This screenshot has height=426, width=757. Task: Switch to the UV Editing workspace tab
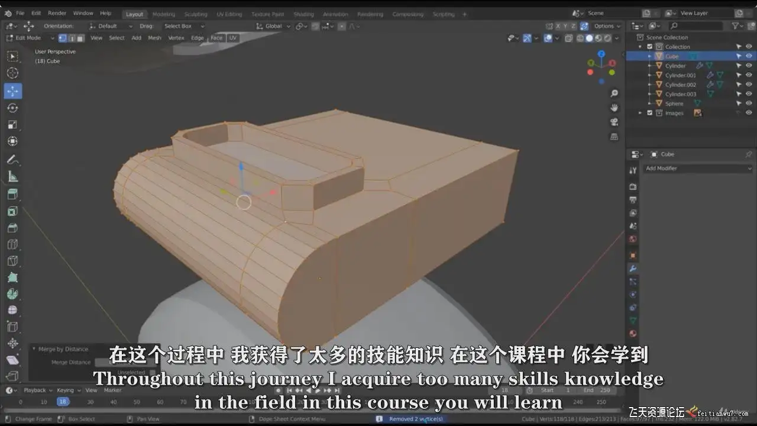pos(229,14)
